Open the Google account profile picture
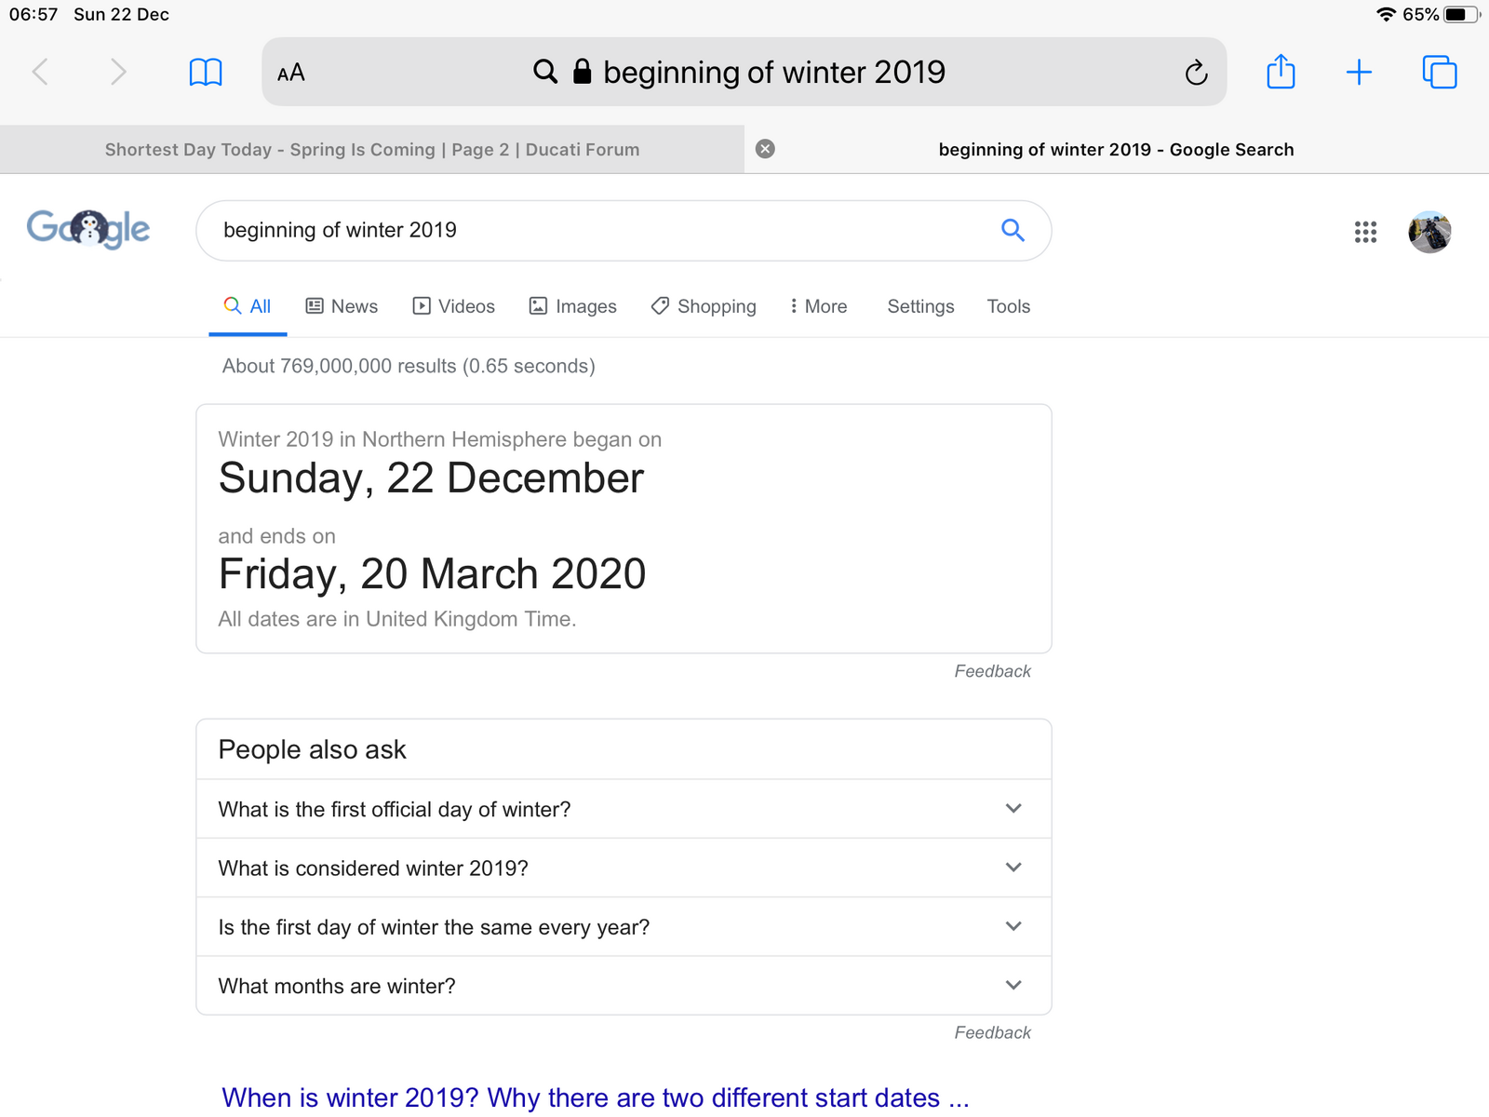Screen dimensions: 1489x1117 (x=1429, y=232)
